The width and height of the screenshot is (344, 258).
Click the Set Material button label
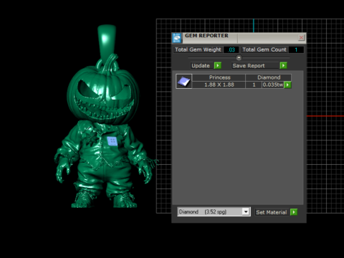coord(272,212)
